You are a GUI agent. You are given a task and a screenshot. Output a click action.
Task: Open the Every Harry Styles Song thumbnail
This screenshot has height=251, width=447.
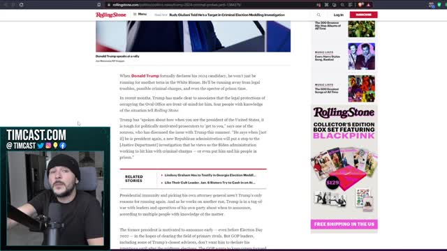click(361, 56)
